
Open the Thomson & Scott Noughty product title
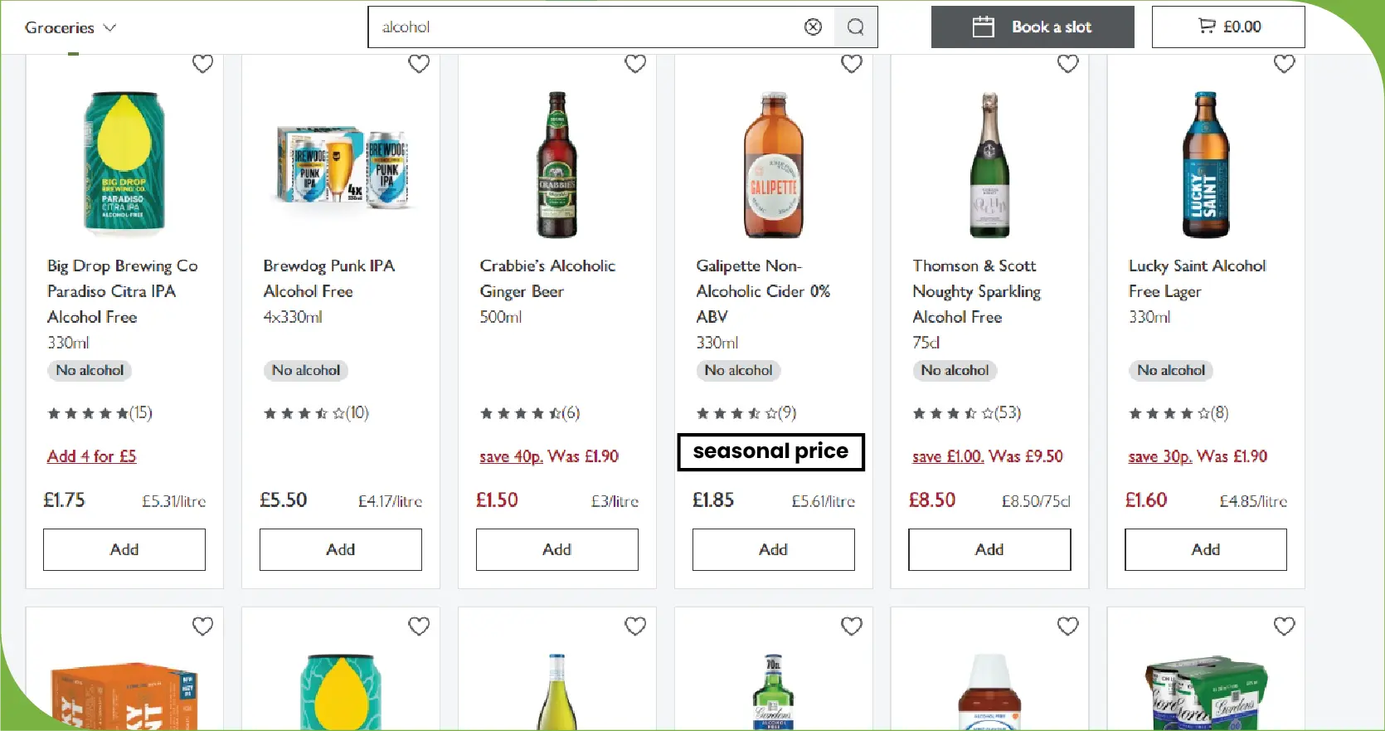click(975, 291)
